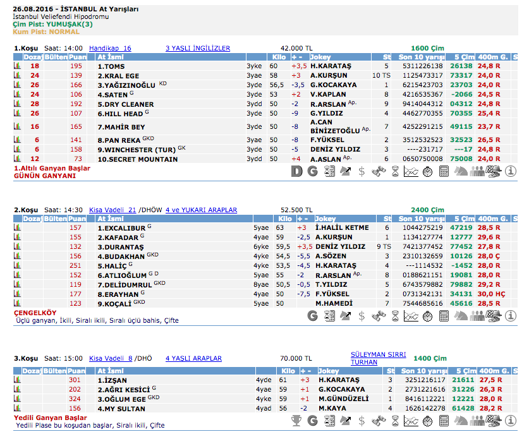Click the trophy icon under race 3
Screen dimensions: 529x439
[296, 420]
